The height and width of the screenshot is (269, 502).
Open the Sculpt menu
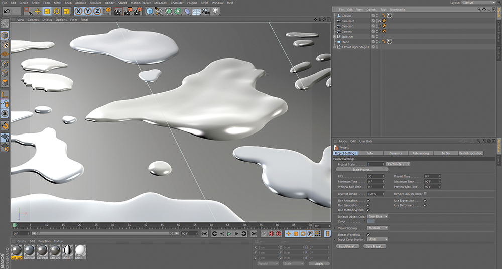point(122,3)
